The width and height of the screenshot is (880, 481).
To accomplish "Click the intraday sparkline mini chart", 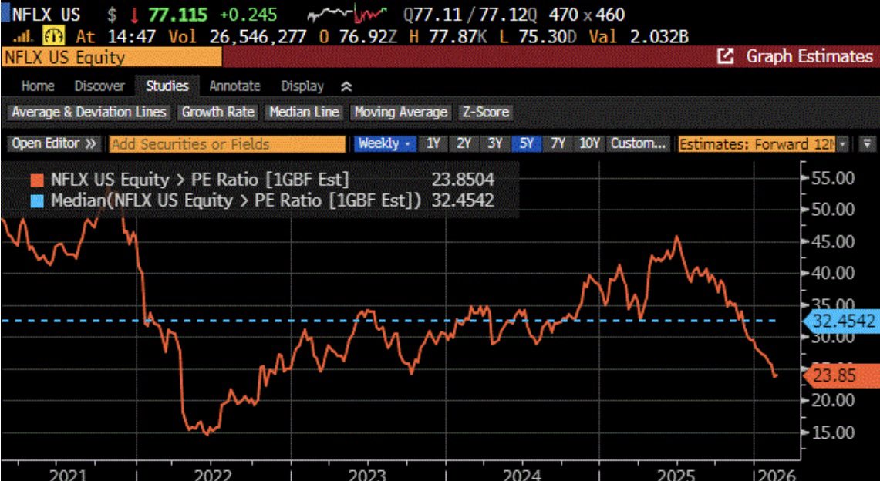I will pyautogui.click(x=346, y=15).
